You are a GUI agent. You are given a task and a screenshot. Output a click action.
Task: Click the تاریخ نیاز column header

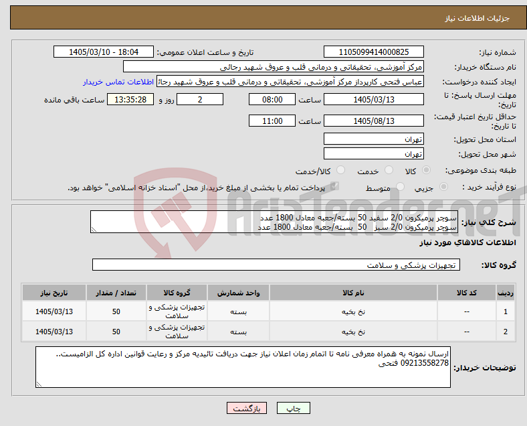[x=54, y=293]
